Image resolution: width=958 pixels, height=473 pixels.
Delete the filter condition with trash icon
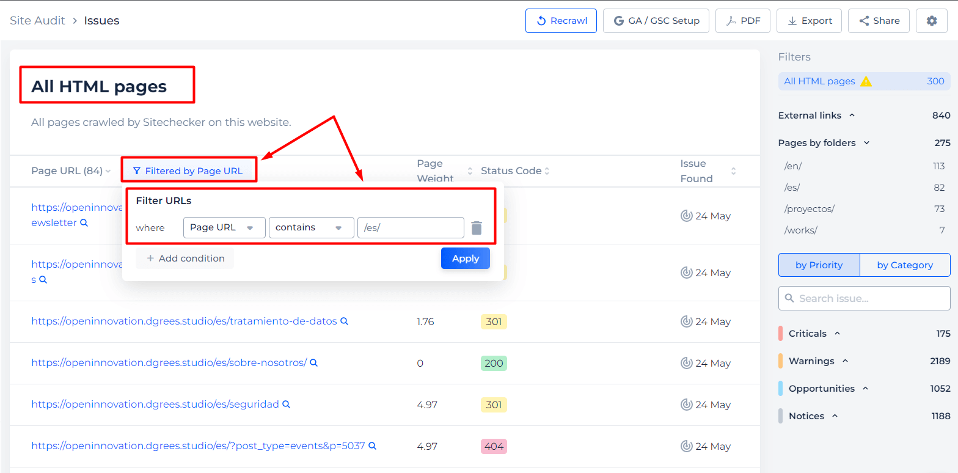(477, 228)
